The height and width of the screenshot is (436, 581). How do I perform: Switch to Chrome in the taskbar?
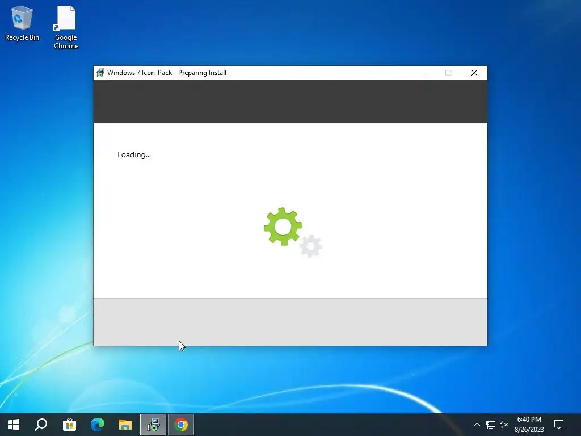181,425
